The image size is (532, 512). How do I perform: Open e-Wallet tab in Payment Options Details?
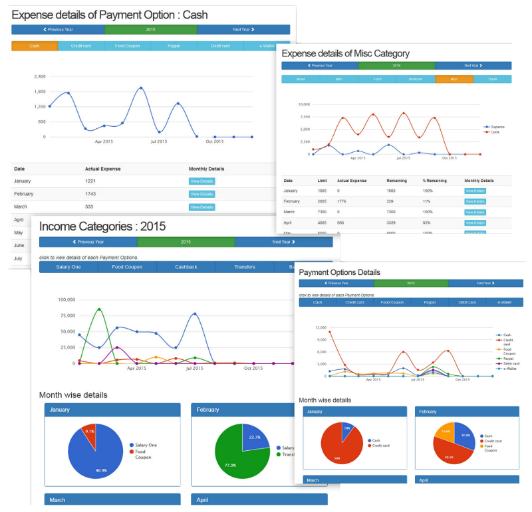(505, 302)
